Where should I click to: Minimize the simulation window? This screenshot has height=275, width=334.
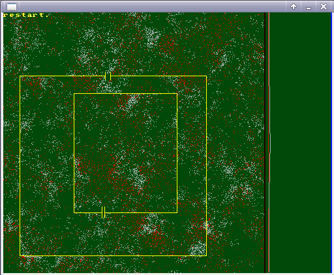(x=309, y=7)
